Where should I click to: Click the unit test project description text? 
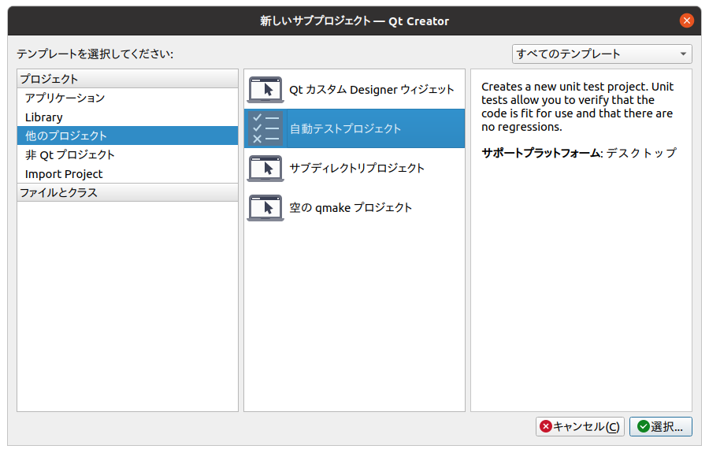pyautogui.click(x=577, y=106)
